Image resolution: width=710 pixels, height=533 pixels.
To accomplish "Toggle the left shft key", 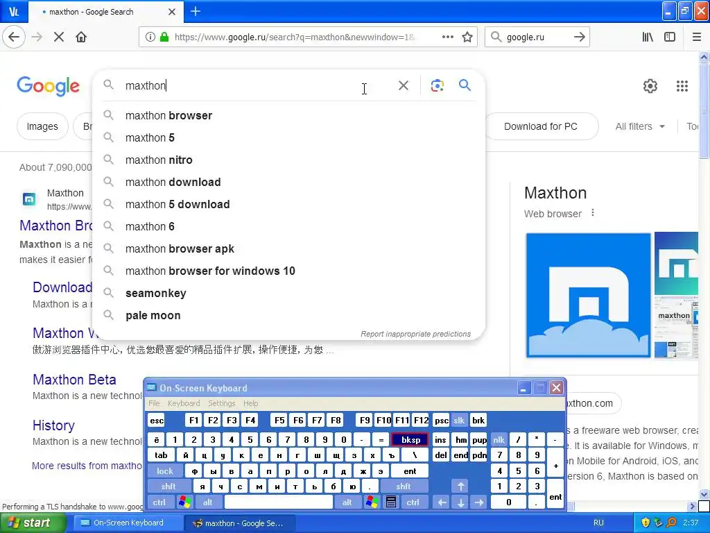I will pyautogui.click(x=168, y=487).
